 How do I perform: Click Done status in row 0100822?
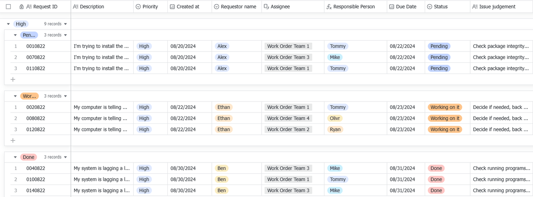(x=436, y=179)
